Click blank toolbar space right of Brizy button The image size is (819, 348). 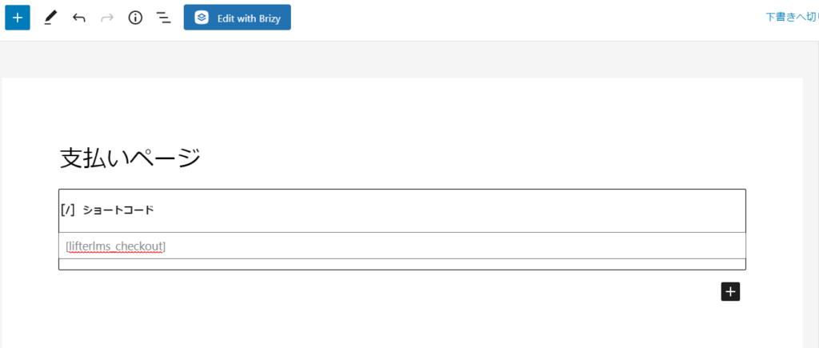pyautogui.click(x=522, y=18)
